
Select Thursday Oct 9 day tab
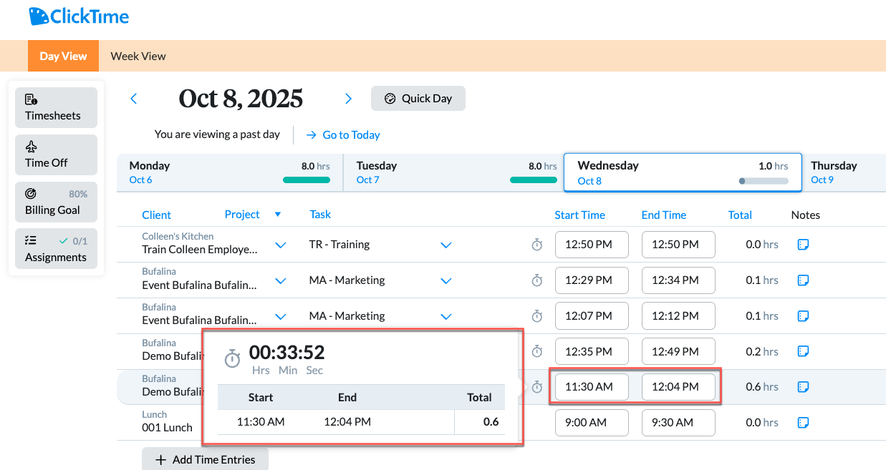click(844, 172)
